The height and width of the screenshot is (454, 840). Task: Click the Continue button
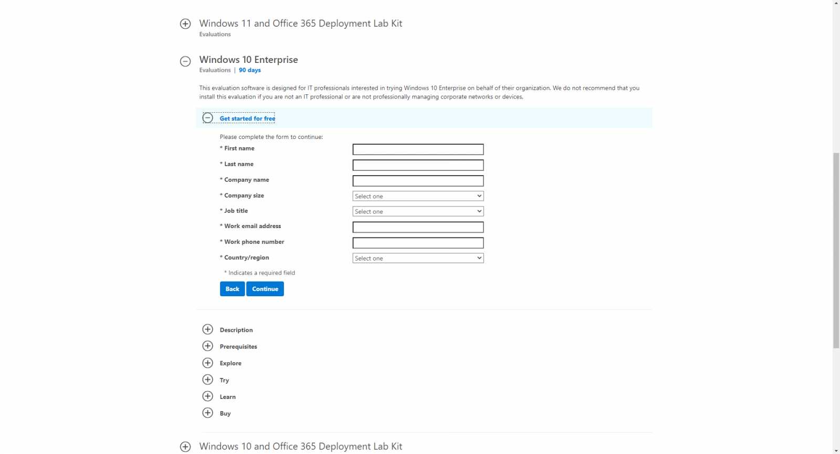tap(265, 289)
